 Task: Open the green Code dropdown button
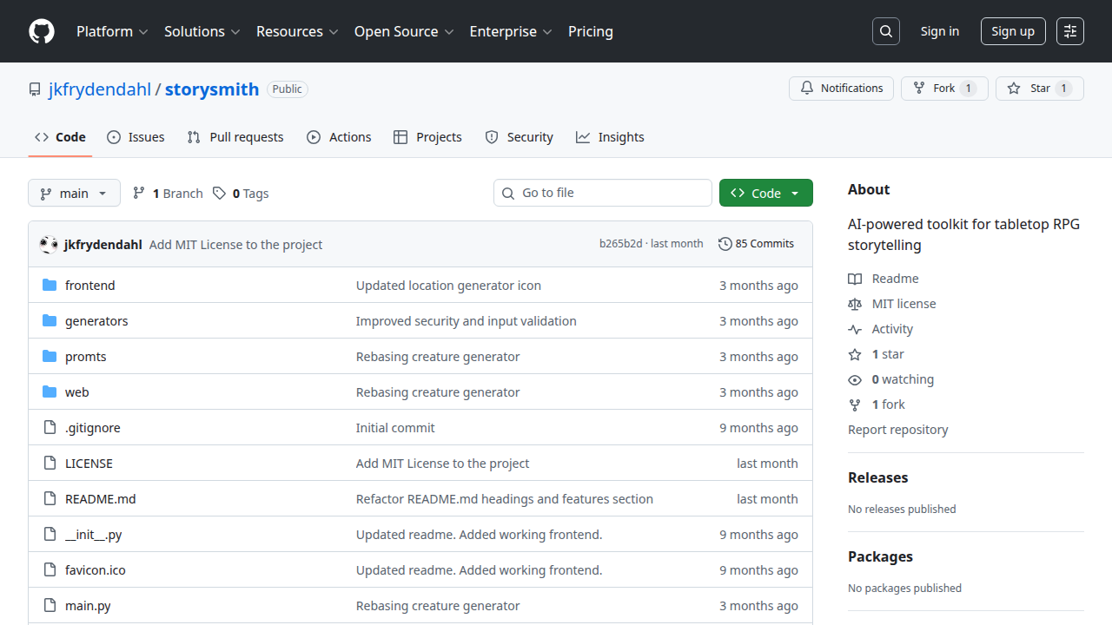click(x=766, y=193)
